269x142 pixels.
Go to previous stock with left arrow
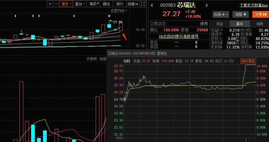click(151, 5)
